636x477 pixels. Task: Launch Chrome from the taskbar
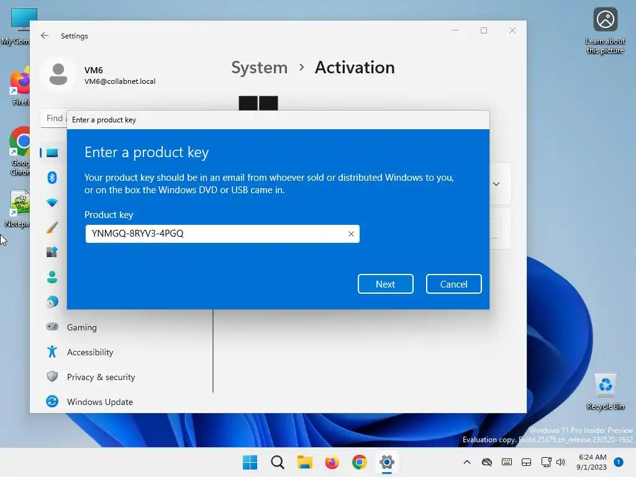(360, 462)
